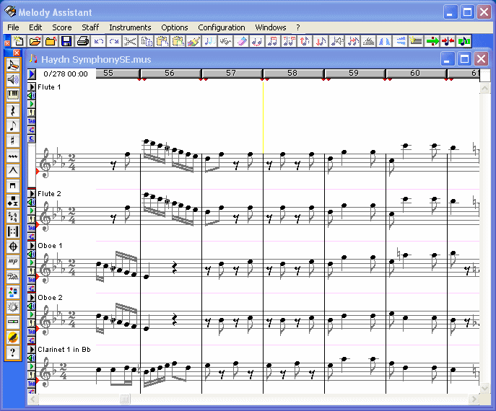Image resolution: width=496 pixels, height=411 pixels.
Task: Open the mp dynamics palette
Action: (13, 261)
